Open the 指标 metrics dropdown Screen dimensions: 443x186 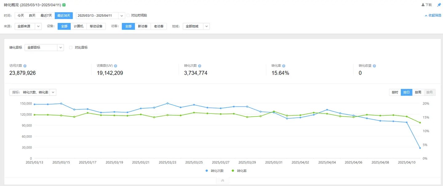tap(33, 92)
